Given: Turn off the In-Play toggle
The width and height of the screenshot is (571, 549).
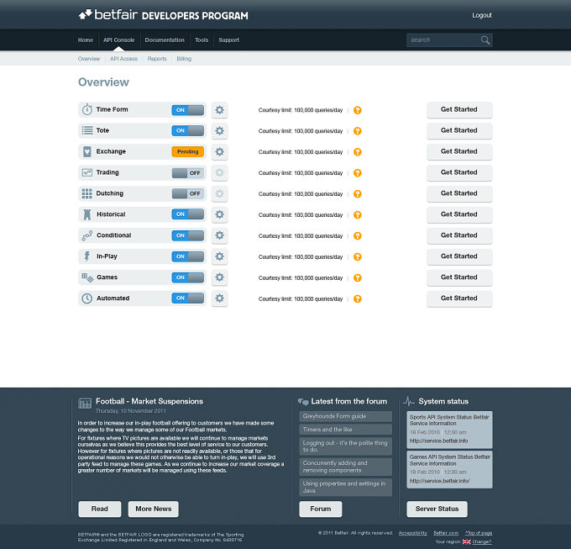Looking at the screenshot, I should 187,256.
